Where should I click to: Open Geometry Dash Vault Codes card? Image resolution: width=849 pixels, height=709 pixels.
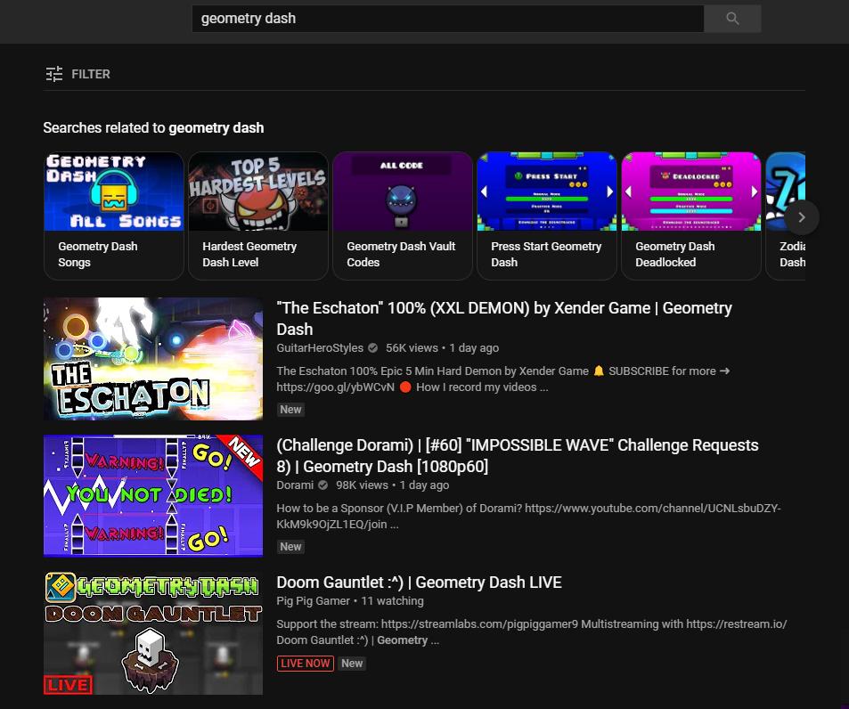[x=403, y=216]
